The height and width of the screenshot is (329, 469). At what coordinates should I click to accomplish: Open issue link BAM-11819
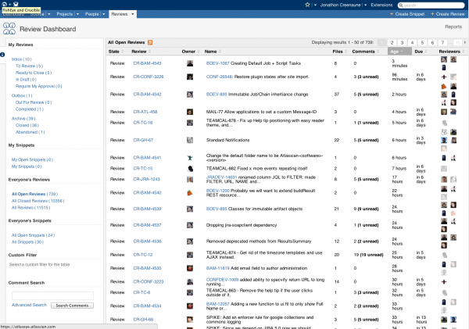(x=218, y=268)
